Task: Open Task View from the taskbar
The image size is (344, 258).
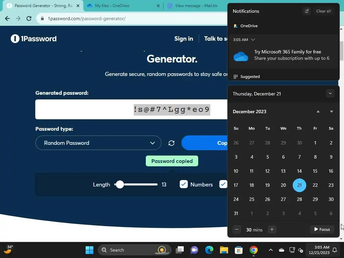Action: point(180,250)
